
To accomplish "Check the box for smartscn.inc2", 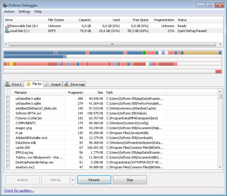I will point(8,167).
